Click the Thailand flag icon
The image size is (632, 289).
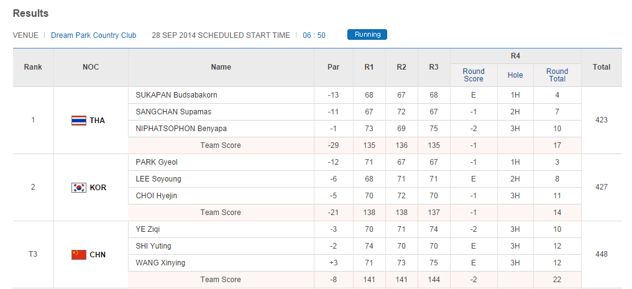[x=79, y=120]
